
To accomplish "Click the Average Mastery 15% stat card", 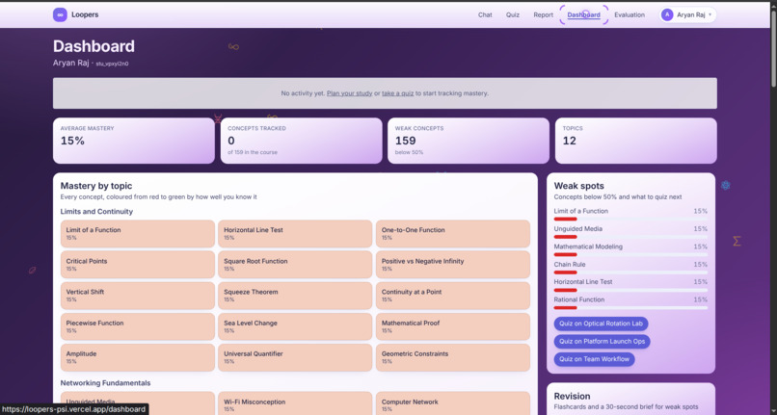I will pyautogui.click(x=134, y=141).
